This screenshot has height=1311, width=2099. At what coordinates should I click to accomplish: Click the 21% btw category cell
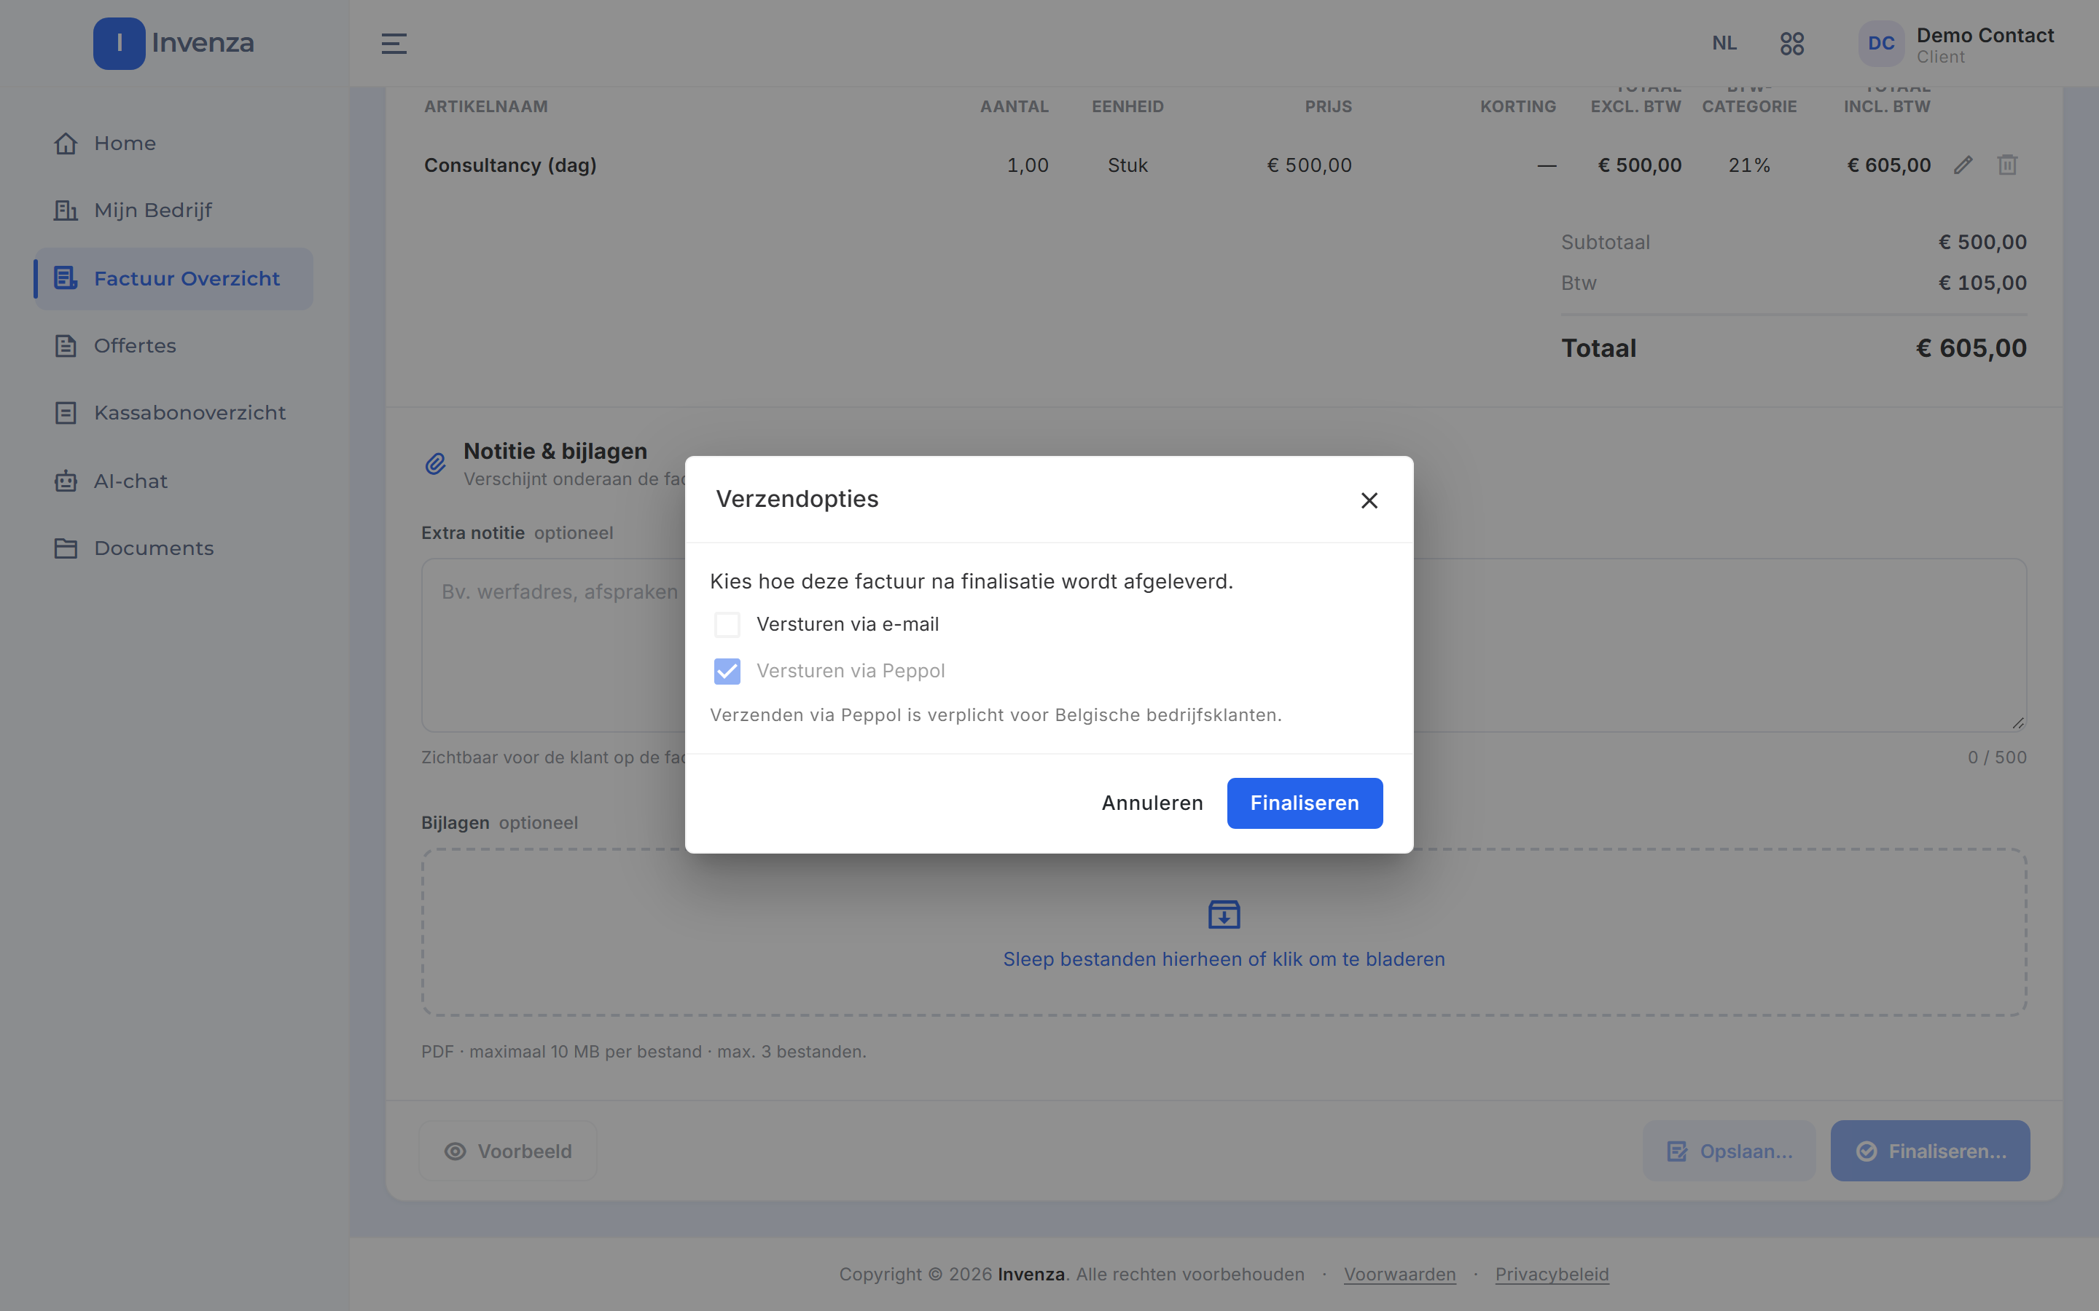pyautogui.click(x=1748, y=165)
